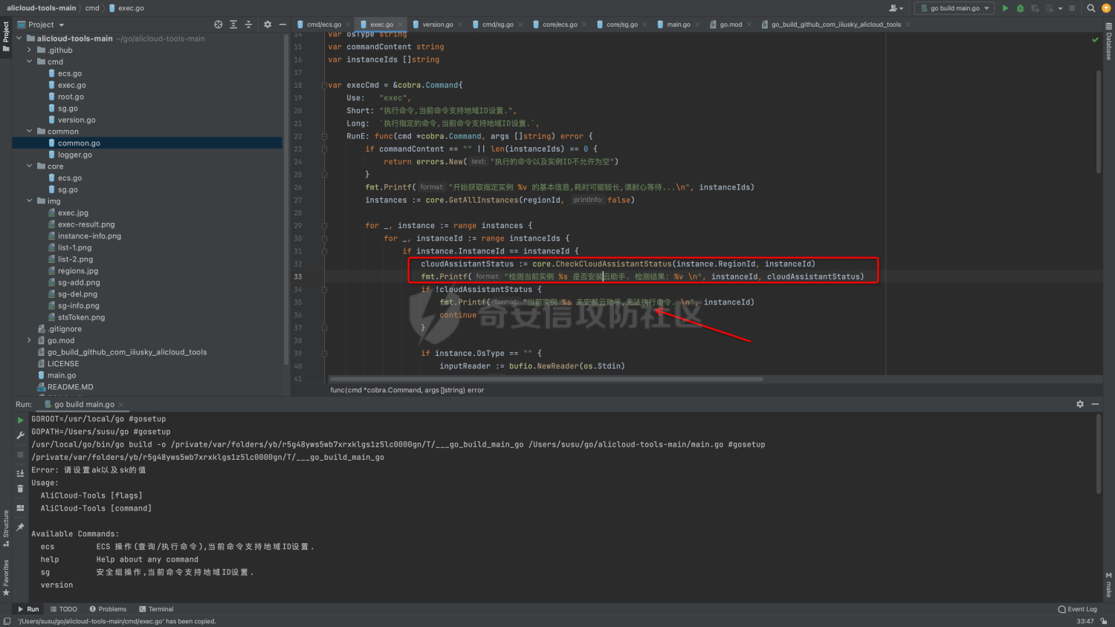Select opened file locate target icon

click(218, 25)
